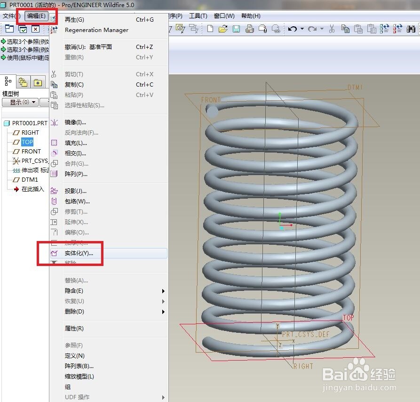Open the 显示 (0) dropdown button
The width and height of the screenshot is (420, 402).
pyautogui.click(x=20, y=102)
